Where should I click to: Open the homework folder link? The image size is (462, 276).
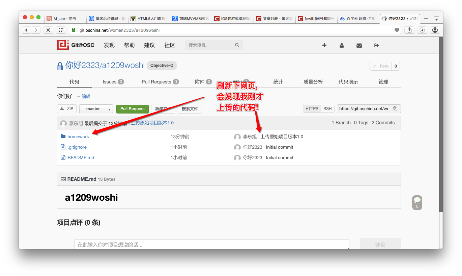point(78,136)
